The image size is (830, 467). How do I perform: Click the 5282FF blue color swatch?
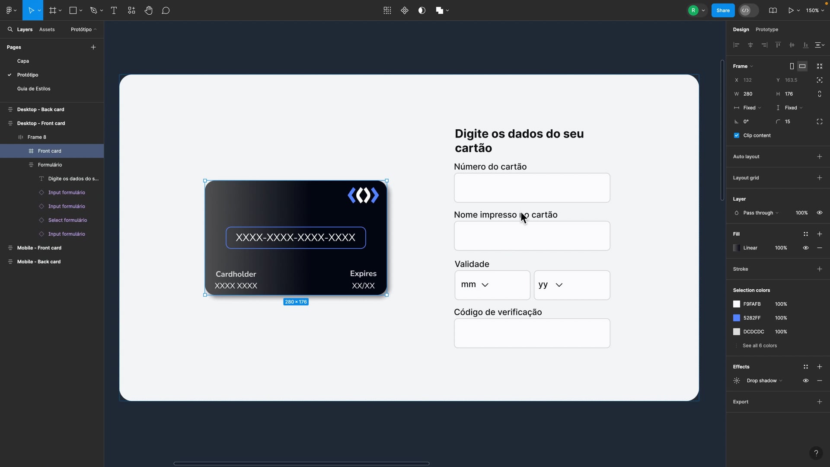tap(737, 318)
